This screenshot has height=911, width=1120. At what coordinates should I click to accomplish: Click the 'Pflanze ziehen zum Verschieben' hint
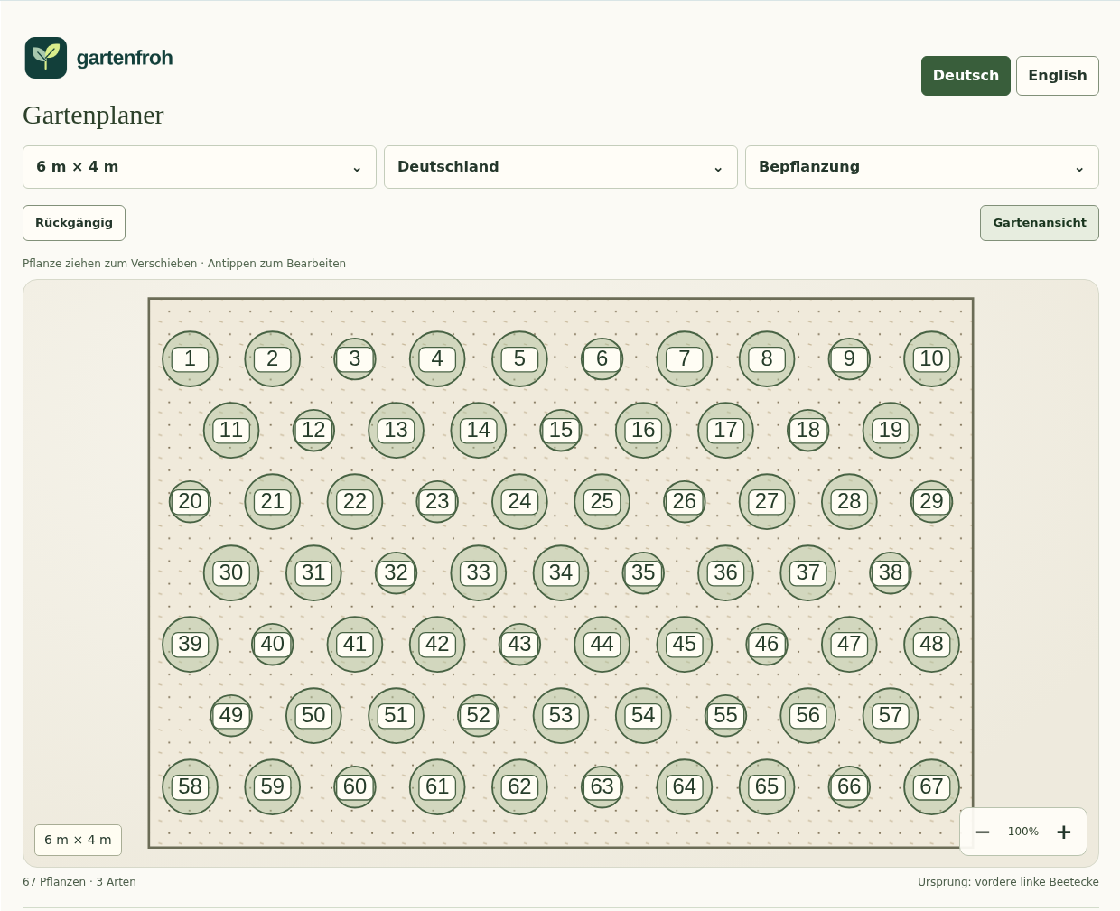109,264
